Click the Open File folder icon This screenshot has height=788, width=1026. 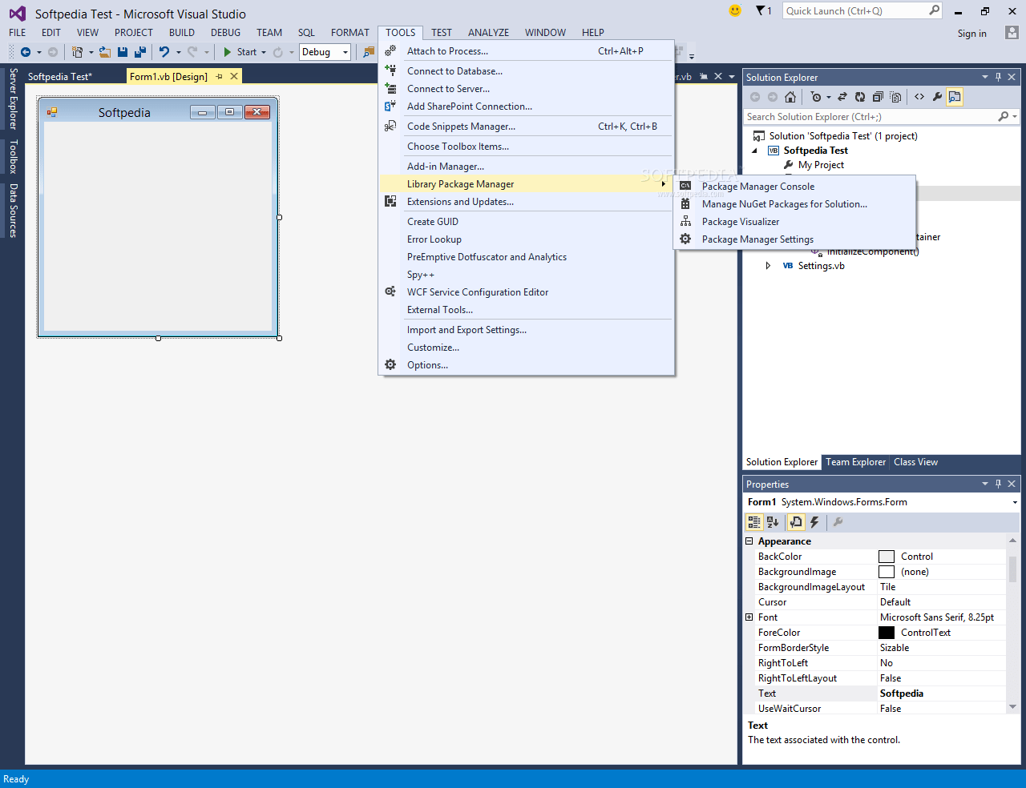[105, 52]
